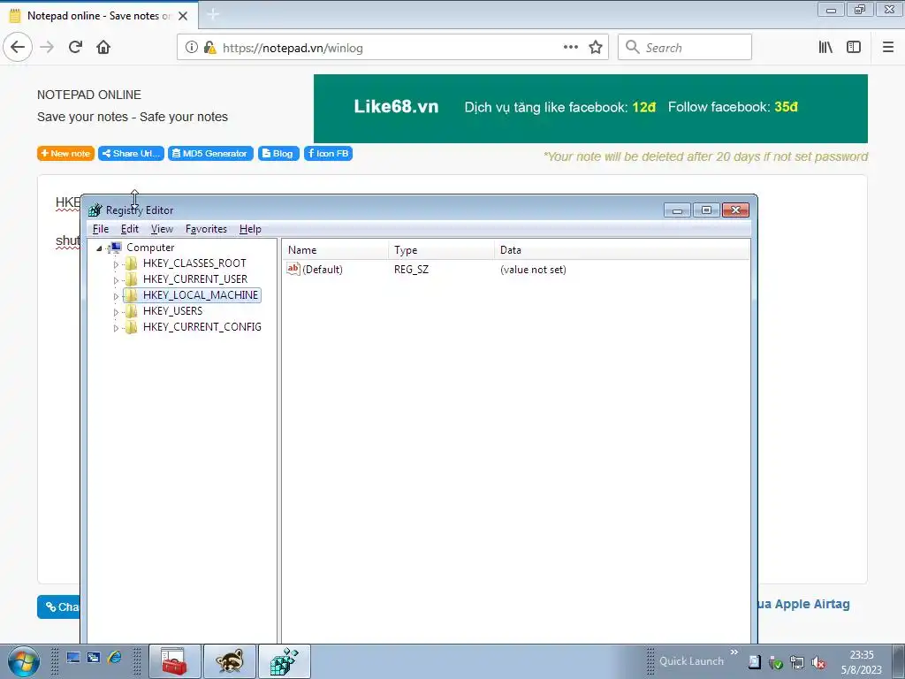Screen dimensions: 905x679
Task: Open the clock showing 23:35
Action: point(862,662)
